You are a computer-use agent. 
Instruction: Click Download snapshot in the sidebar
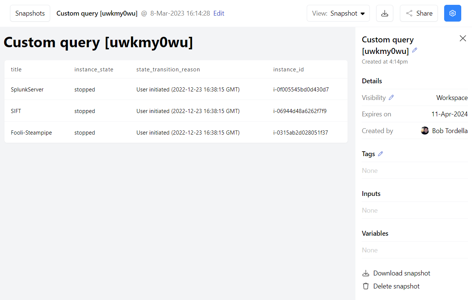tap(401, 273)
